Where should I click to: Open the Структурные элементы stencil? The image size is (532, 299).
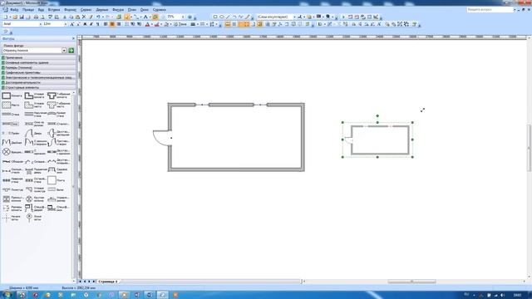coord(38,87)
